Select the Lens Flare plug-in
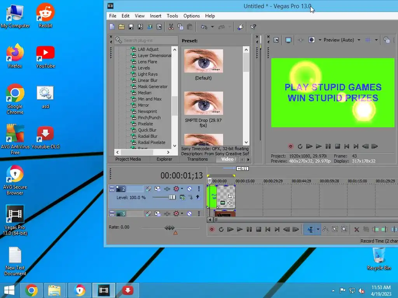The width and height of the screenshot is (398, 298). click(147, 62)
